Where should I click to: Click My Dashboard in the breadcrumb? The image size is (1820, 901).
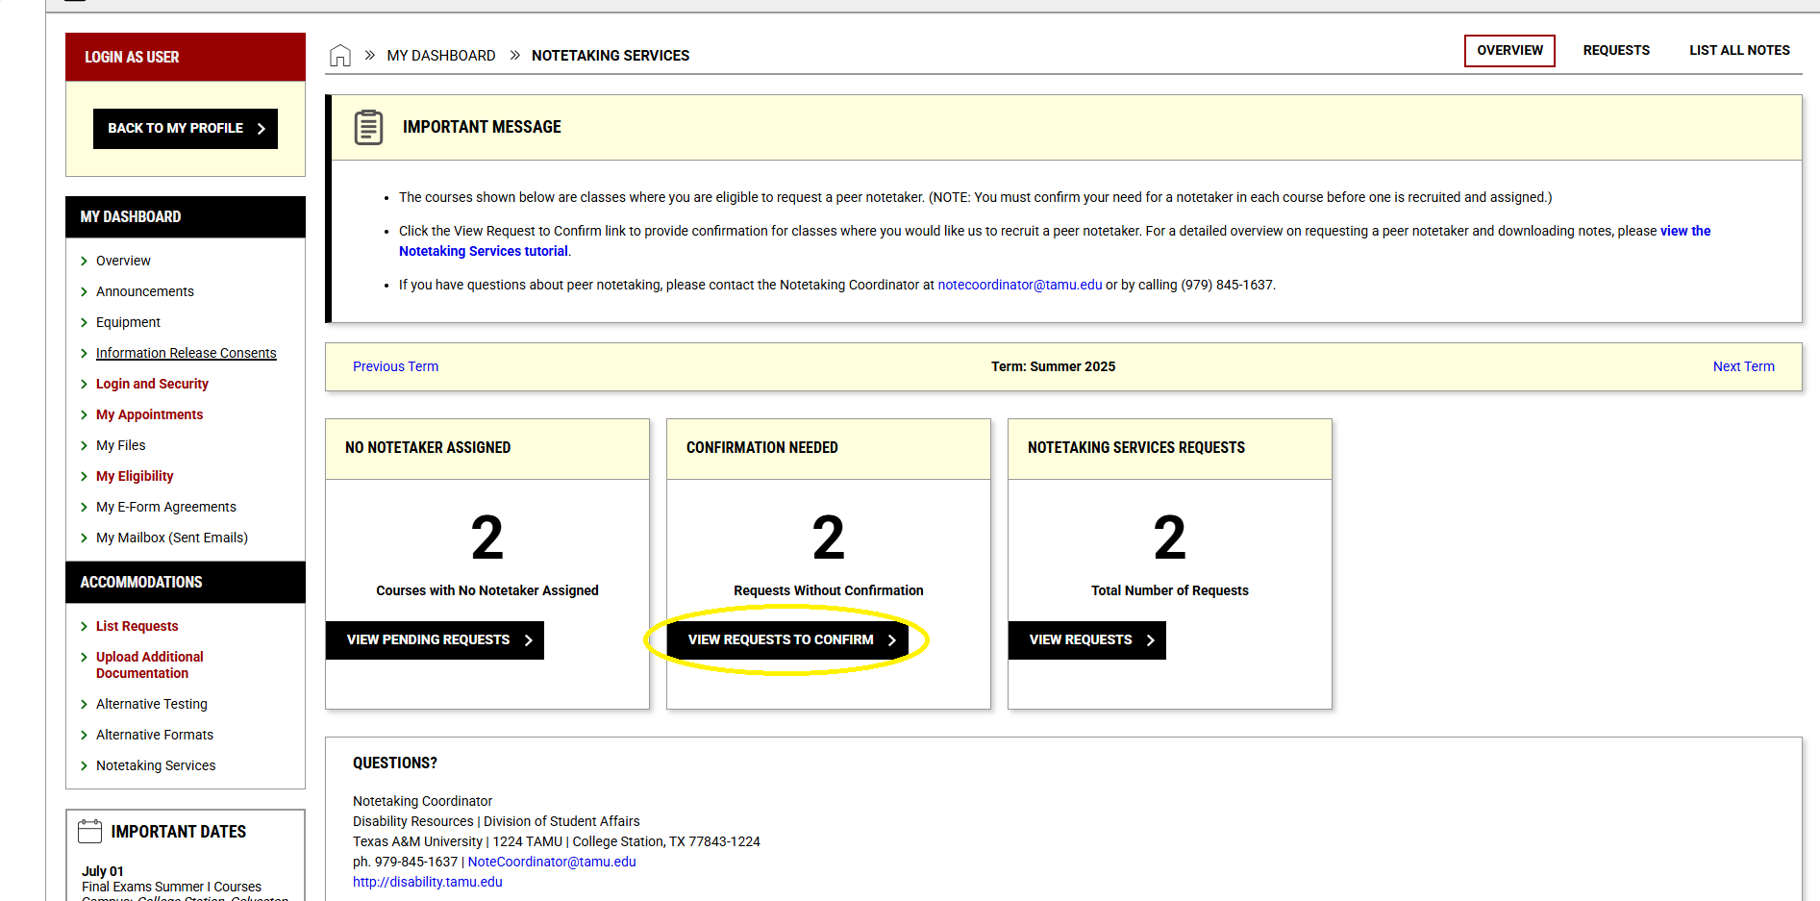point(441,56)
